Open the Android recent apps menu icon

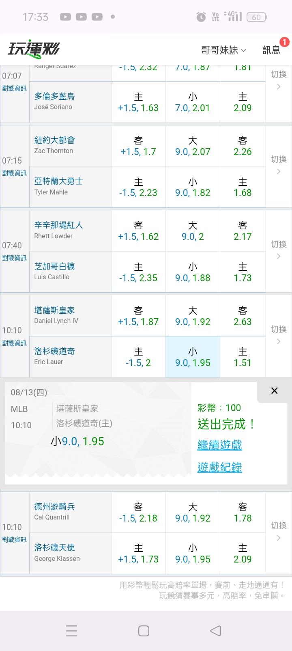[x=71, y=631]
